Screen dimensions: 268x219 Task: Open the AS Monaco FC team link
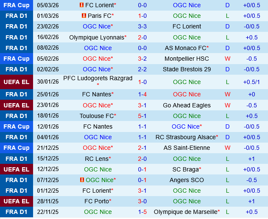(x=185, y=48)
